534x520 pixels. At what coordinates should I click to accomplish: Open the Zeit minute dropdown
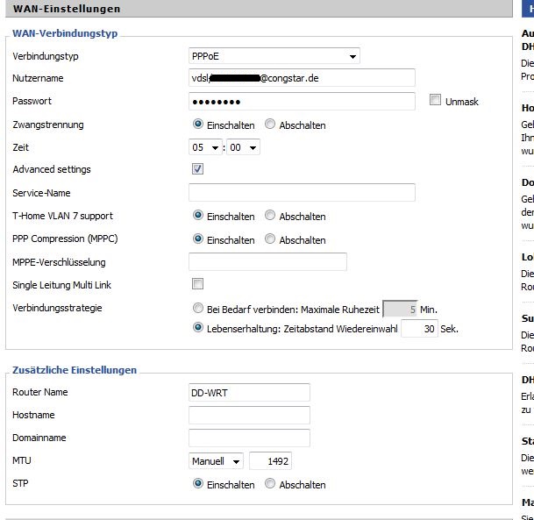click(x=242, y=147)
